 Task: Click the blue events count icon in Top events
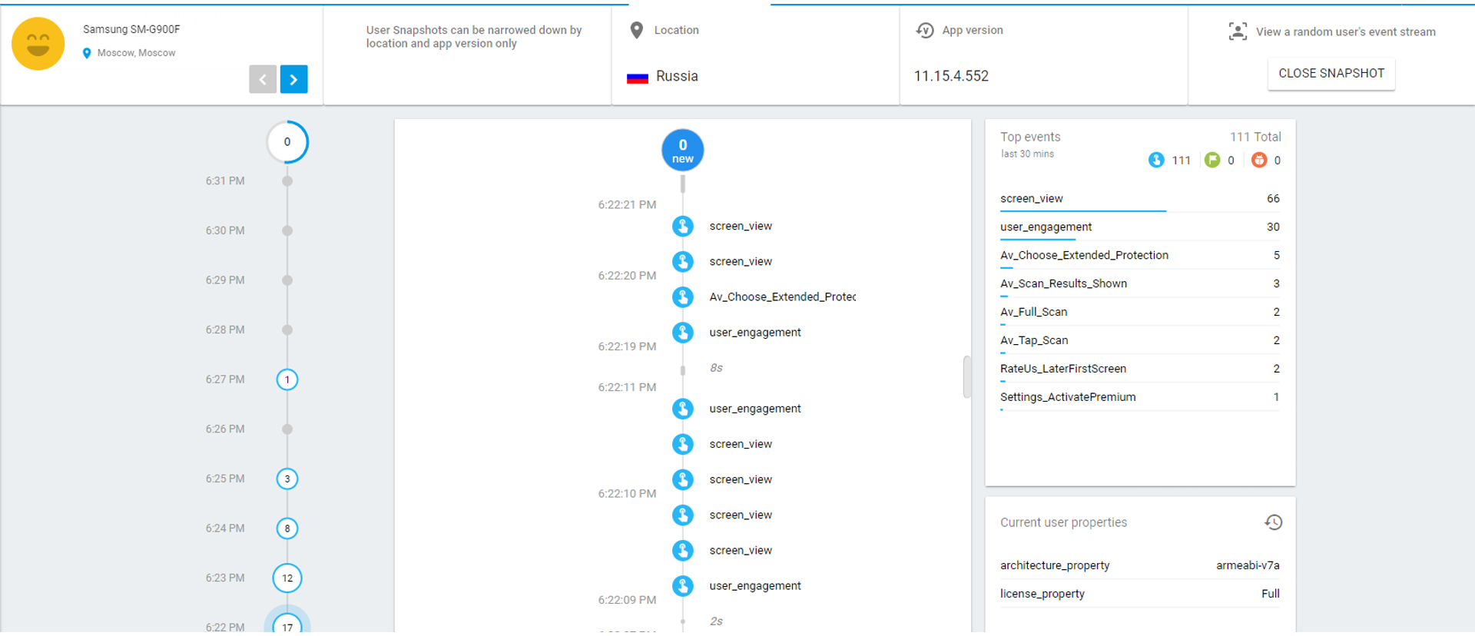click(1156, 160)
